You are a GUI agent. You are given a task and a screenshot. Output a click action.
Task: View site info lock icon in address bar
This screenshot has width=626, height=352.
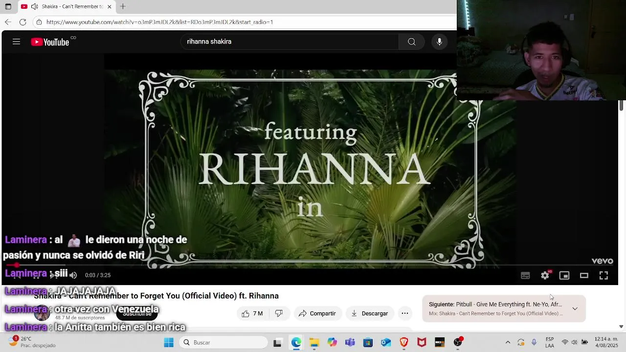[x=39, y=22]
